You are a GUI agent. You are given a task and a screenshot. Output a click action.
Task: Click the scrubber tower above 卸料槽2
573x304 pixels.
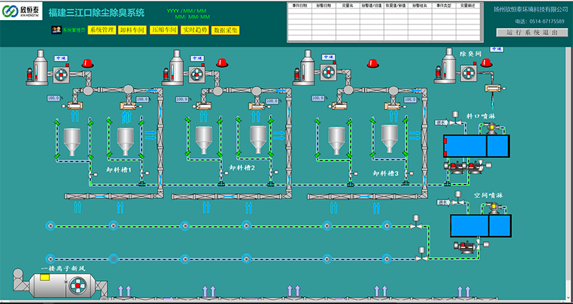click(173, 68)
